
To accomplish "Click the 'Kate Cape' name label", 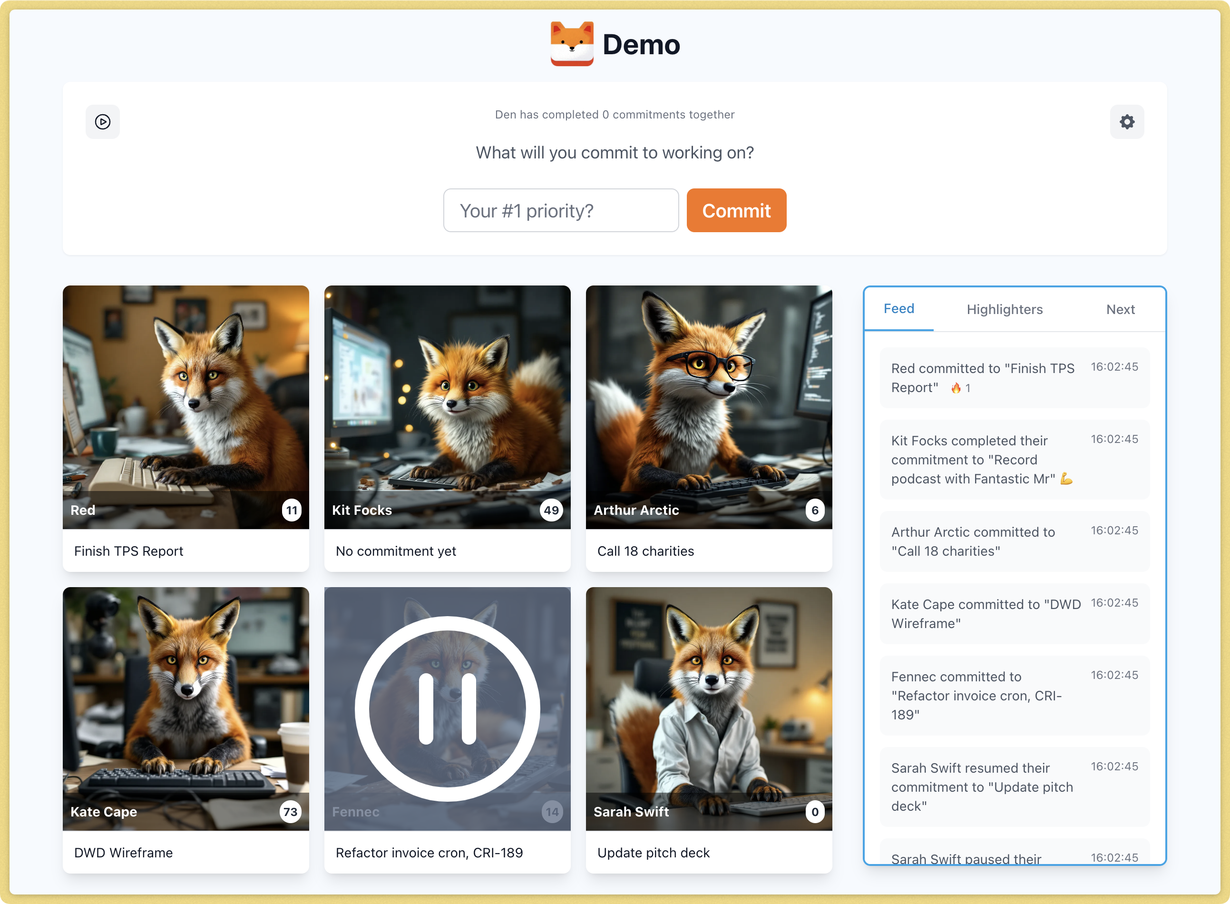I will (x=104, y=812).
